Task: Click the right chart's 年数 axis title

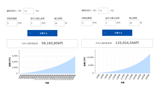Action: tap(123, 82)
